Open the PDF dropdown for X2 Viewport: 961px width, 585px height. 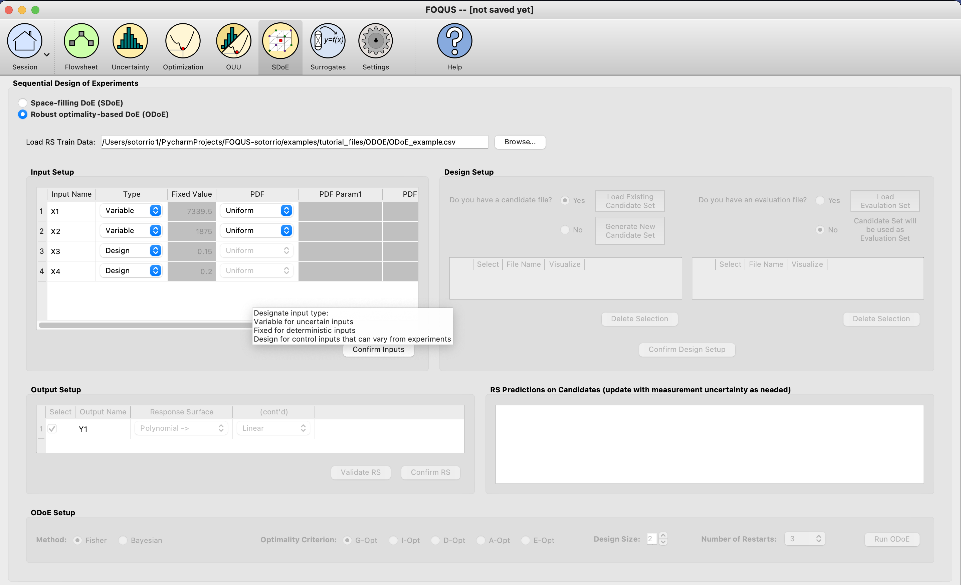coord(257,230)
